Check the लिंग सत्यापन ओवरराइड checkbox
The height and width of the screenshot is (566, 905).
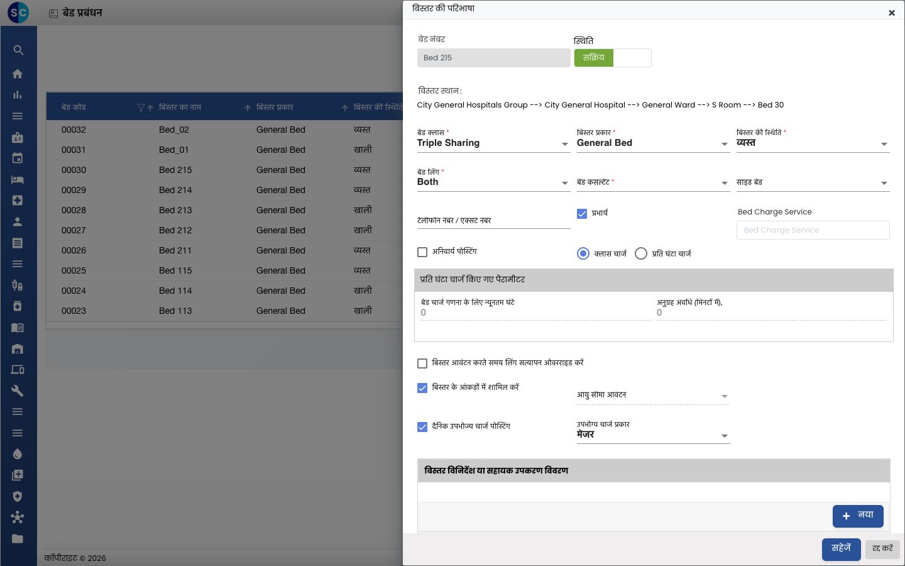pyautogui.click(x=422, y=363)
